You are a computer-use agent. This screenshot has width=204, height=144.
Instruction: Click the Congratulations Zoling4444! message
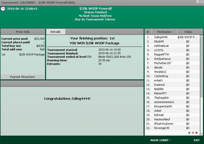tap(67, 99)
